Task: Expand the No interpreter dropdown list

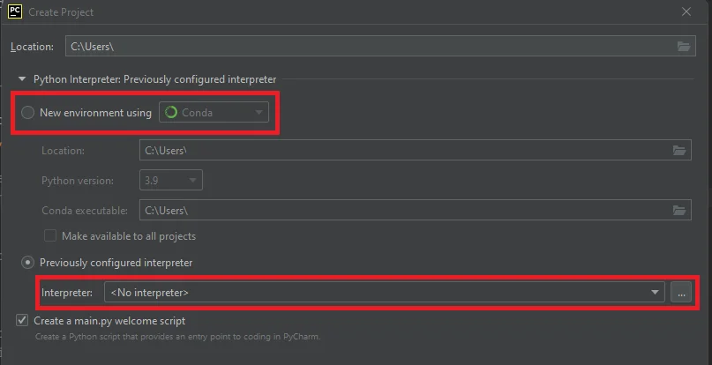Action: click(x=655, y=292)
